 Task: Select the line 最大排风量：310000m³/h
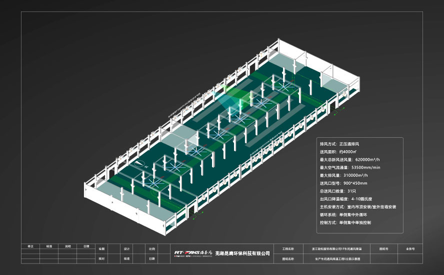click(x=344, y=175)
